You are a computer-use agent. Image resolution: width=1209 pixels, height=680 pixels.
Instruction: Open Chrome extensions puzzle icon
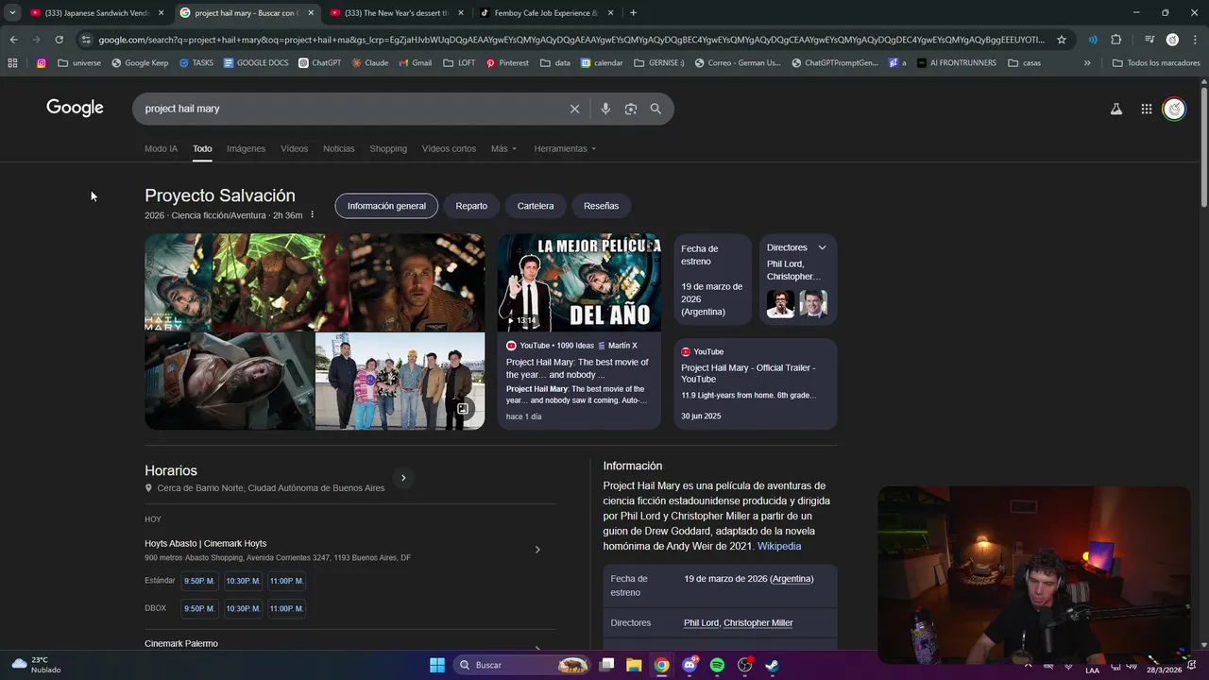[x=1116, y=40]
